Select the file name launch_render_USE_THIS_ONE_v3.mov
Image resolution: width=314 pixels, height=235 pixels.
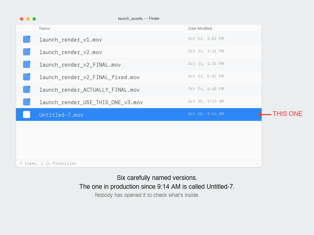tap(91, 102)
